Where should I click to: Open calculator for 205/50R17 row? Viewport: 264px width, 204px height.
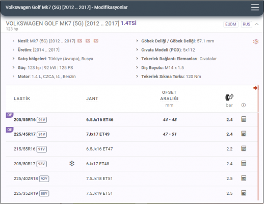244,163
